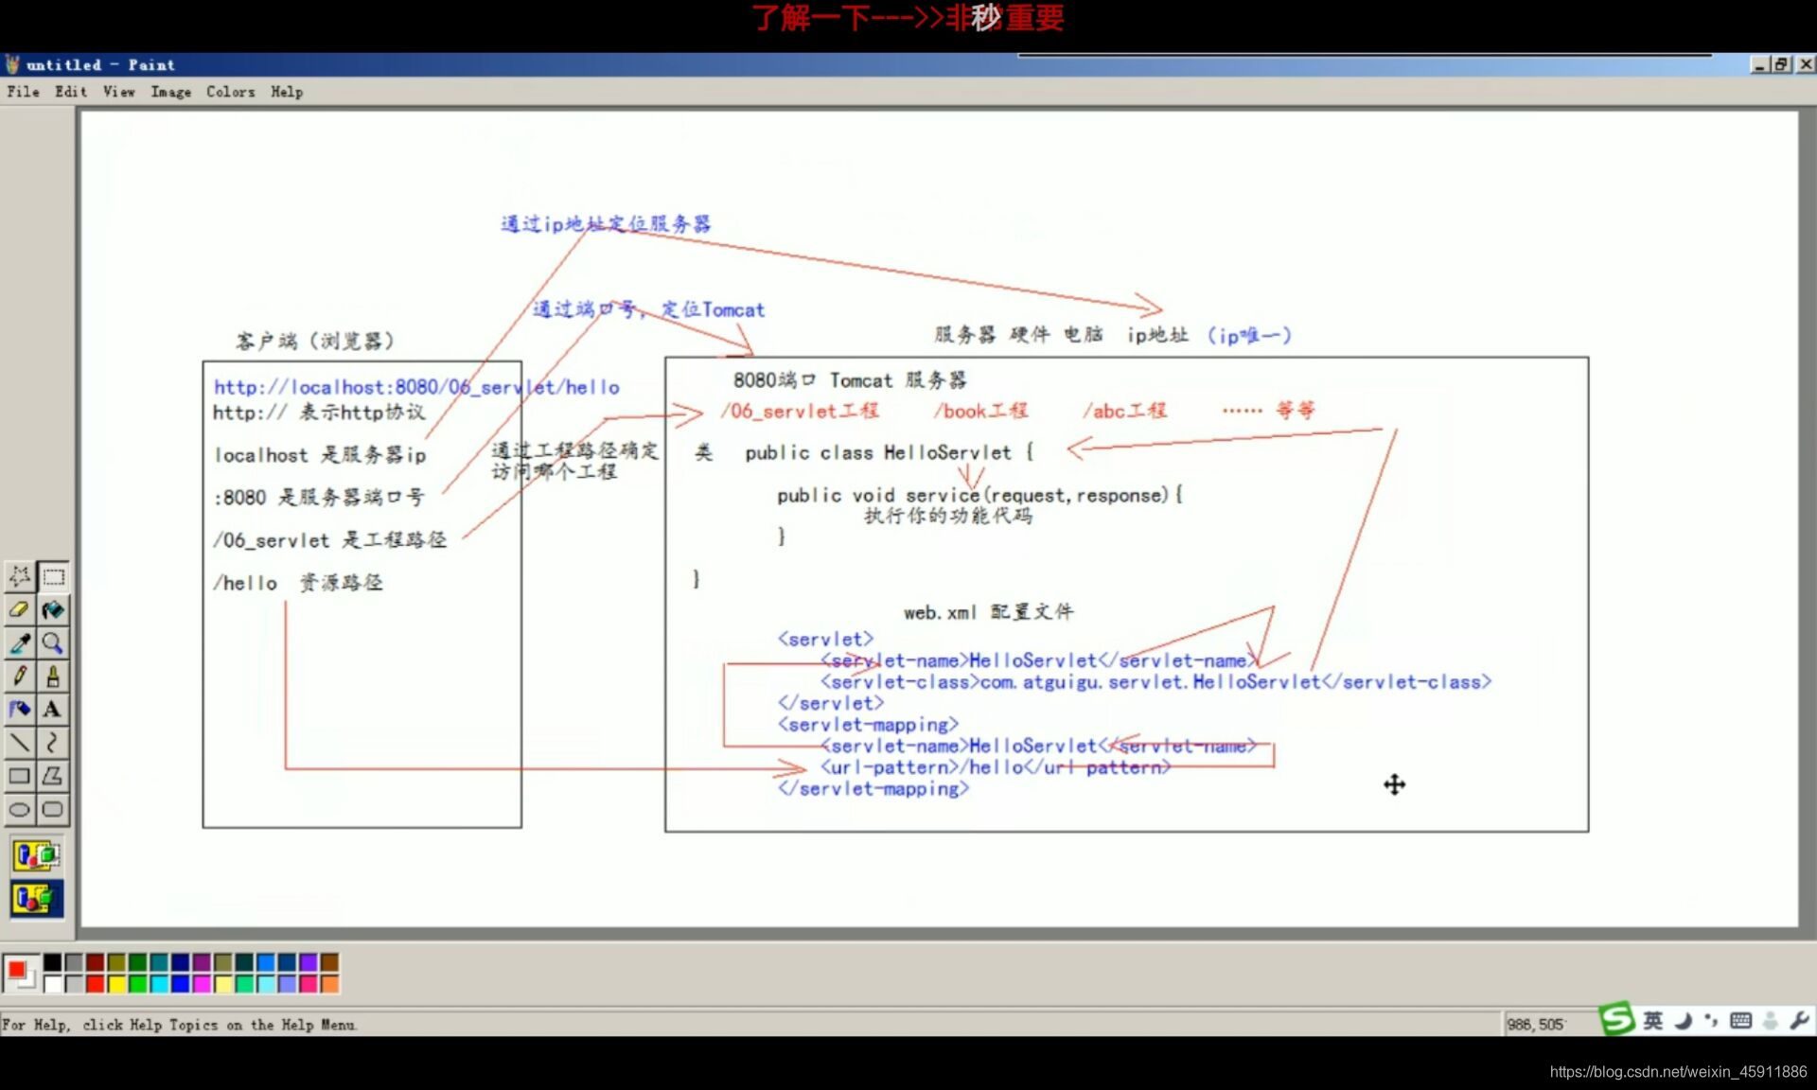Click the foreground/background color indicator box
Image resolution: width=1817 pixels, height=1090 pixels.
pos(21,973)
